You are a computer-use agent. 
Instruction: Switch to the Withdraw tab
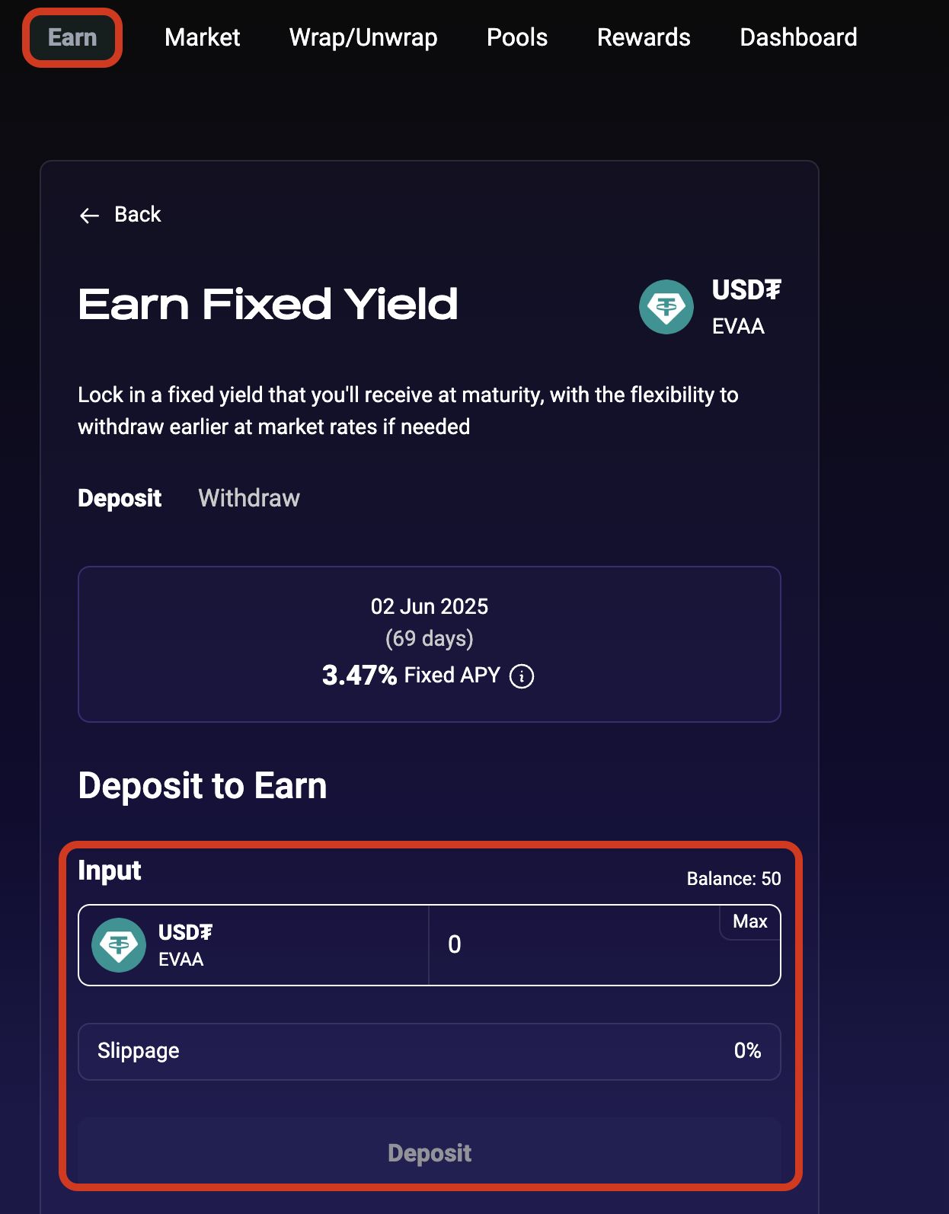click(249, 498)
